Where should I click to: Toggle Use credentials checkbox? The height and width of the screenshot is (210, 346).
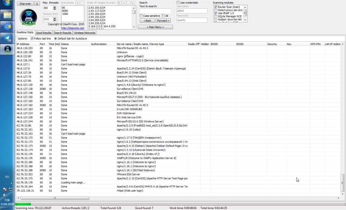click(x=178, y=3)
